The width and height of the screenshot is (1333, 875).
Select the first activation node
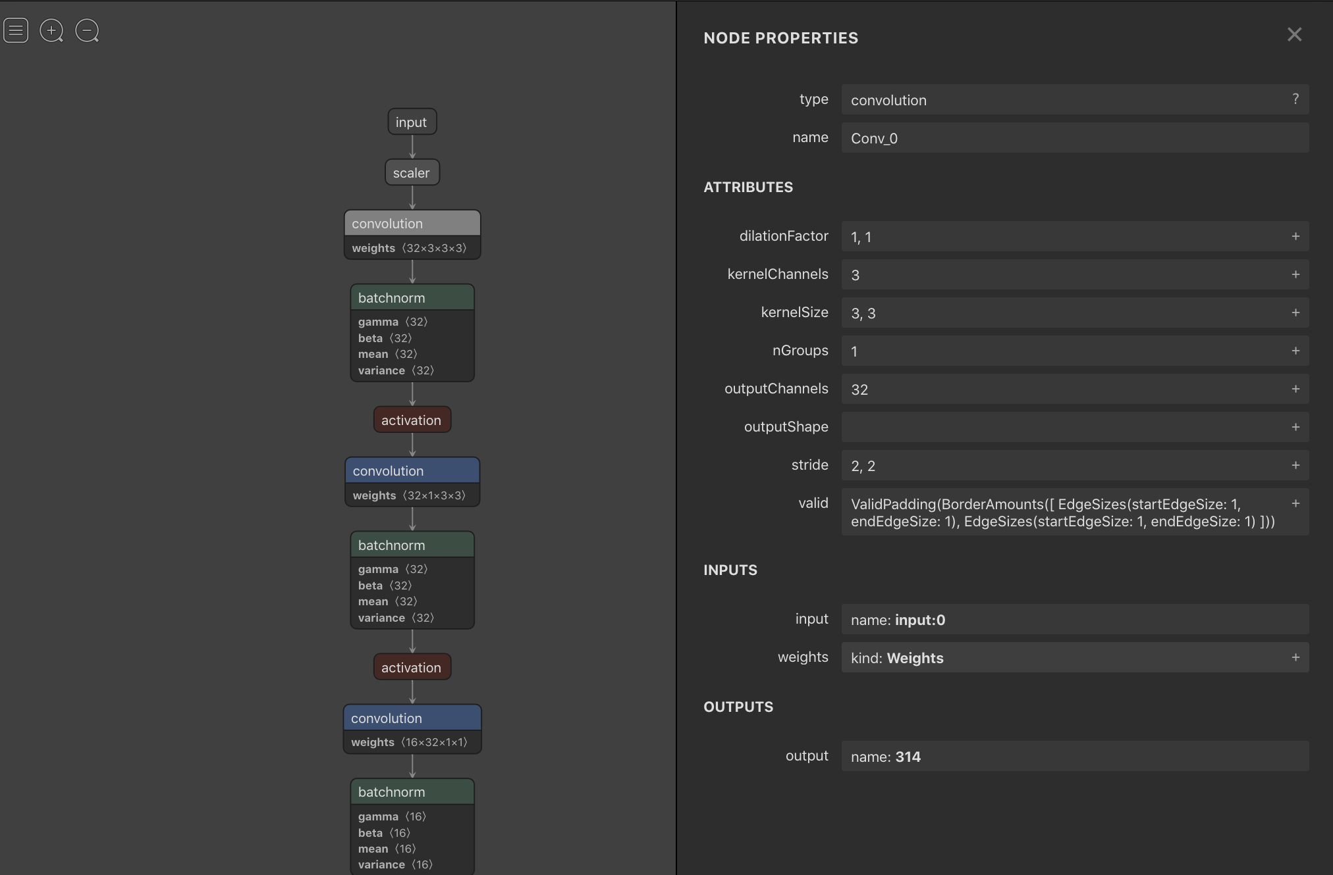[x=412, y=419]
